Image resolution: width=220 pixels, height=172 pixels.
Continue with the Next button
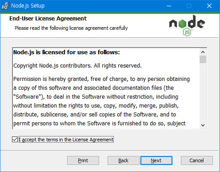pos(156,160)
